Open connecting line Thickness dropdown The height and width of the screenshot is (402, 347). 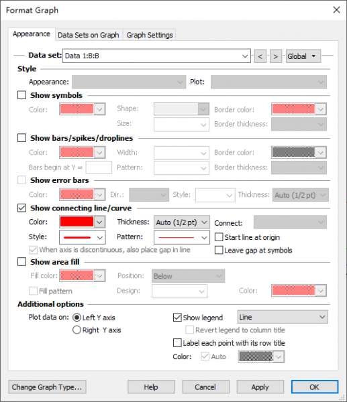[182, 222]
